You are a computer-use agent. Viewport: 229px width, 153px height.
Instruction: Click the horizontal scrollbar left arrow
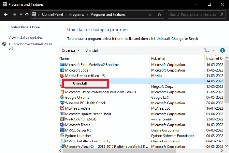click(x=60, y=151)
